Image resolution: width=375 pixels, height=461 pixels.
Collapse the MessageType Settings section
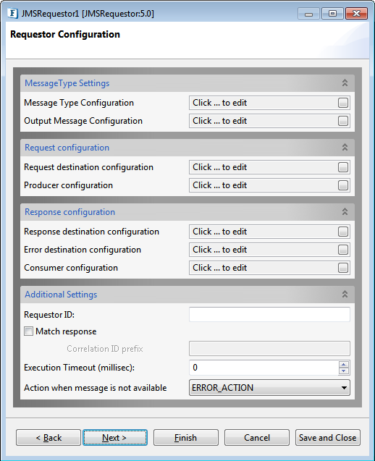coord(345,83)
